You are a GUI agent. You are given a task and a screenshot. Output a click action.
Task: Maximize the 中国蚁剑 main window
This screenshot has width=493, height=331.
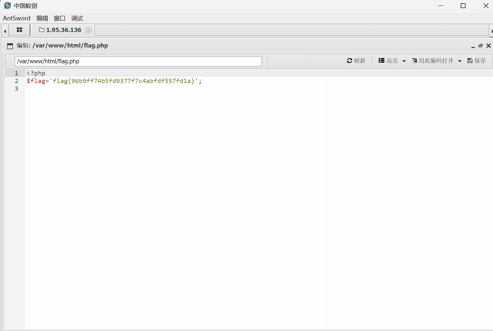pos(463,6)
